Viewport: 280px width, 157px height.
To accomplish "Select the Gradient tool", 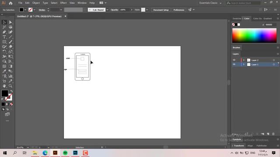I will pyautogui.click(x=10, y=66).
